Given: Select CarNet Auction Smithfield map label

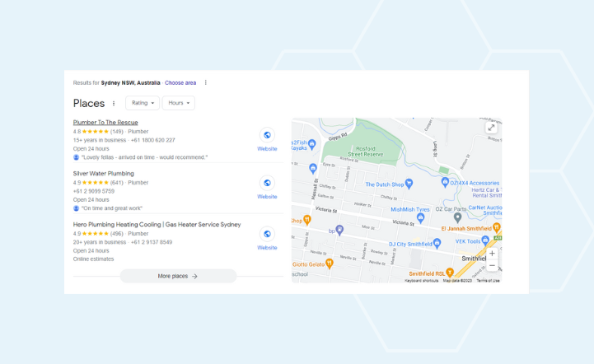Looking at the screenshot, I should pyautogui.click(x=485, y=210).
